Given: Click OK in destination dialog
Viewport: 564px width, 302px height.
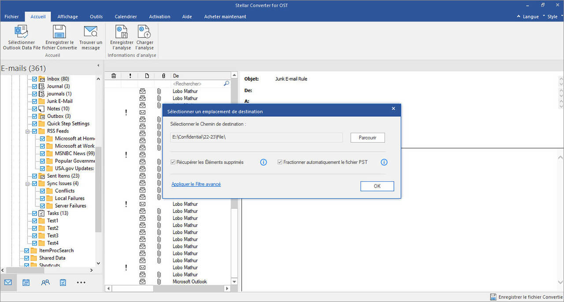Looking at the screenshot, I should (377, 186).
